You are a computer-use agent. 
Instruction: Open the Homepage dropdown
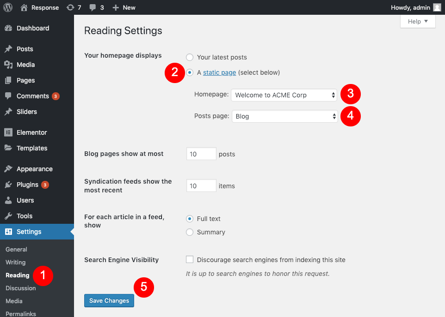point(284,95)
